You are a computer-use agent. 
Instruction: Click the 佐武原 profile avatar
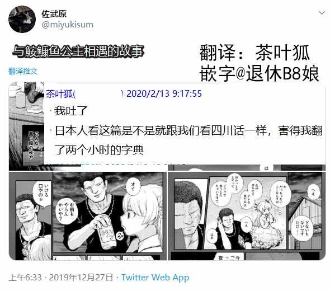(22, 19)
